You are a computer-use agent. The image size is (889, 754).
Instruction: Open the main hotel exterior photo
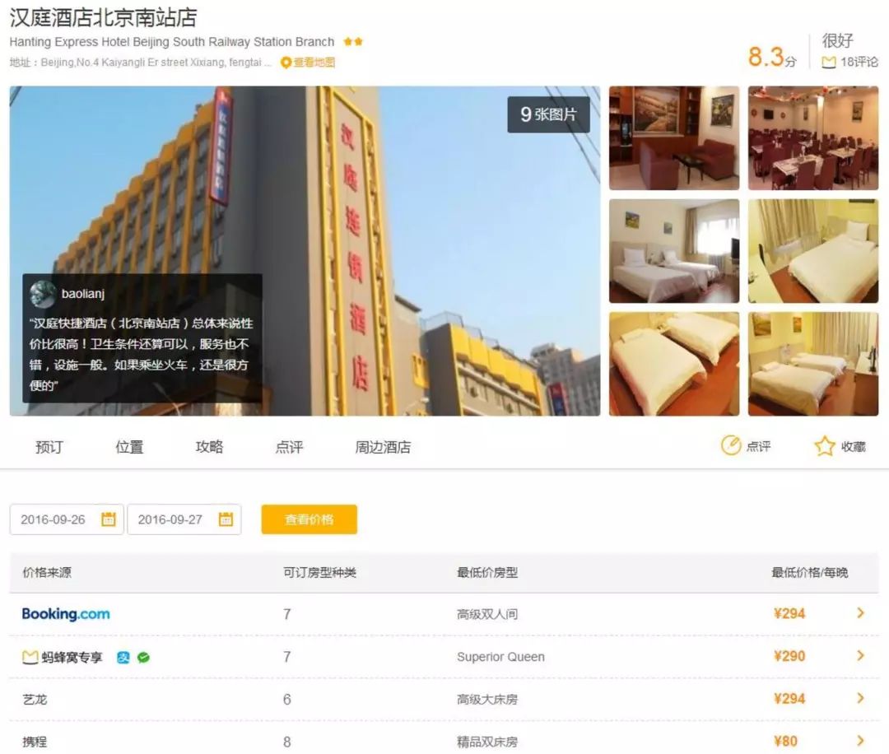pos(305,251)
